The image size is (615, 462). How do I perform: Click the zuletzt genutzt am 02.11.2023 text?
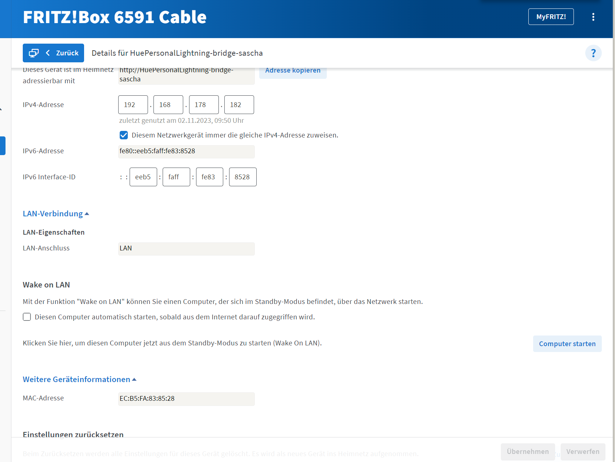tap(181, 121)
